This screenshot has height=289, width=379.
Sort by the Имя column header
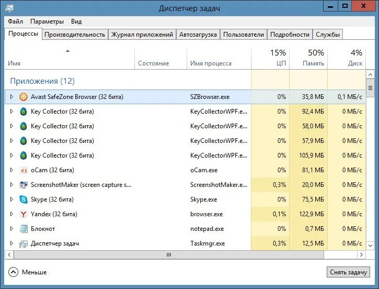(70, 58)
